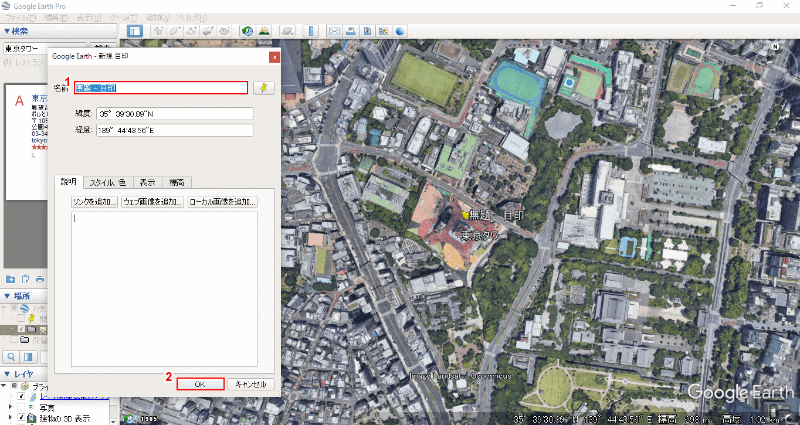This screenshot has width=800, height=425.
Task: Collapse the レイヤ panel triangle
Action: click(x=6, y=374)
